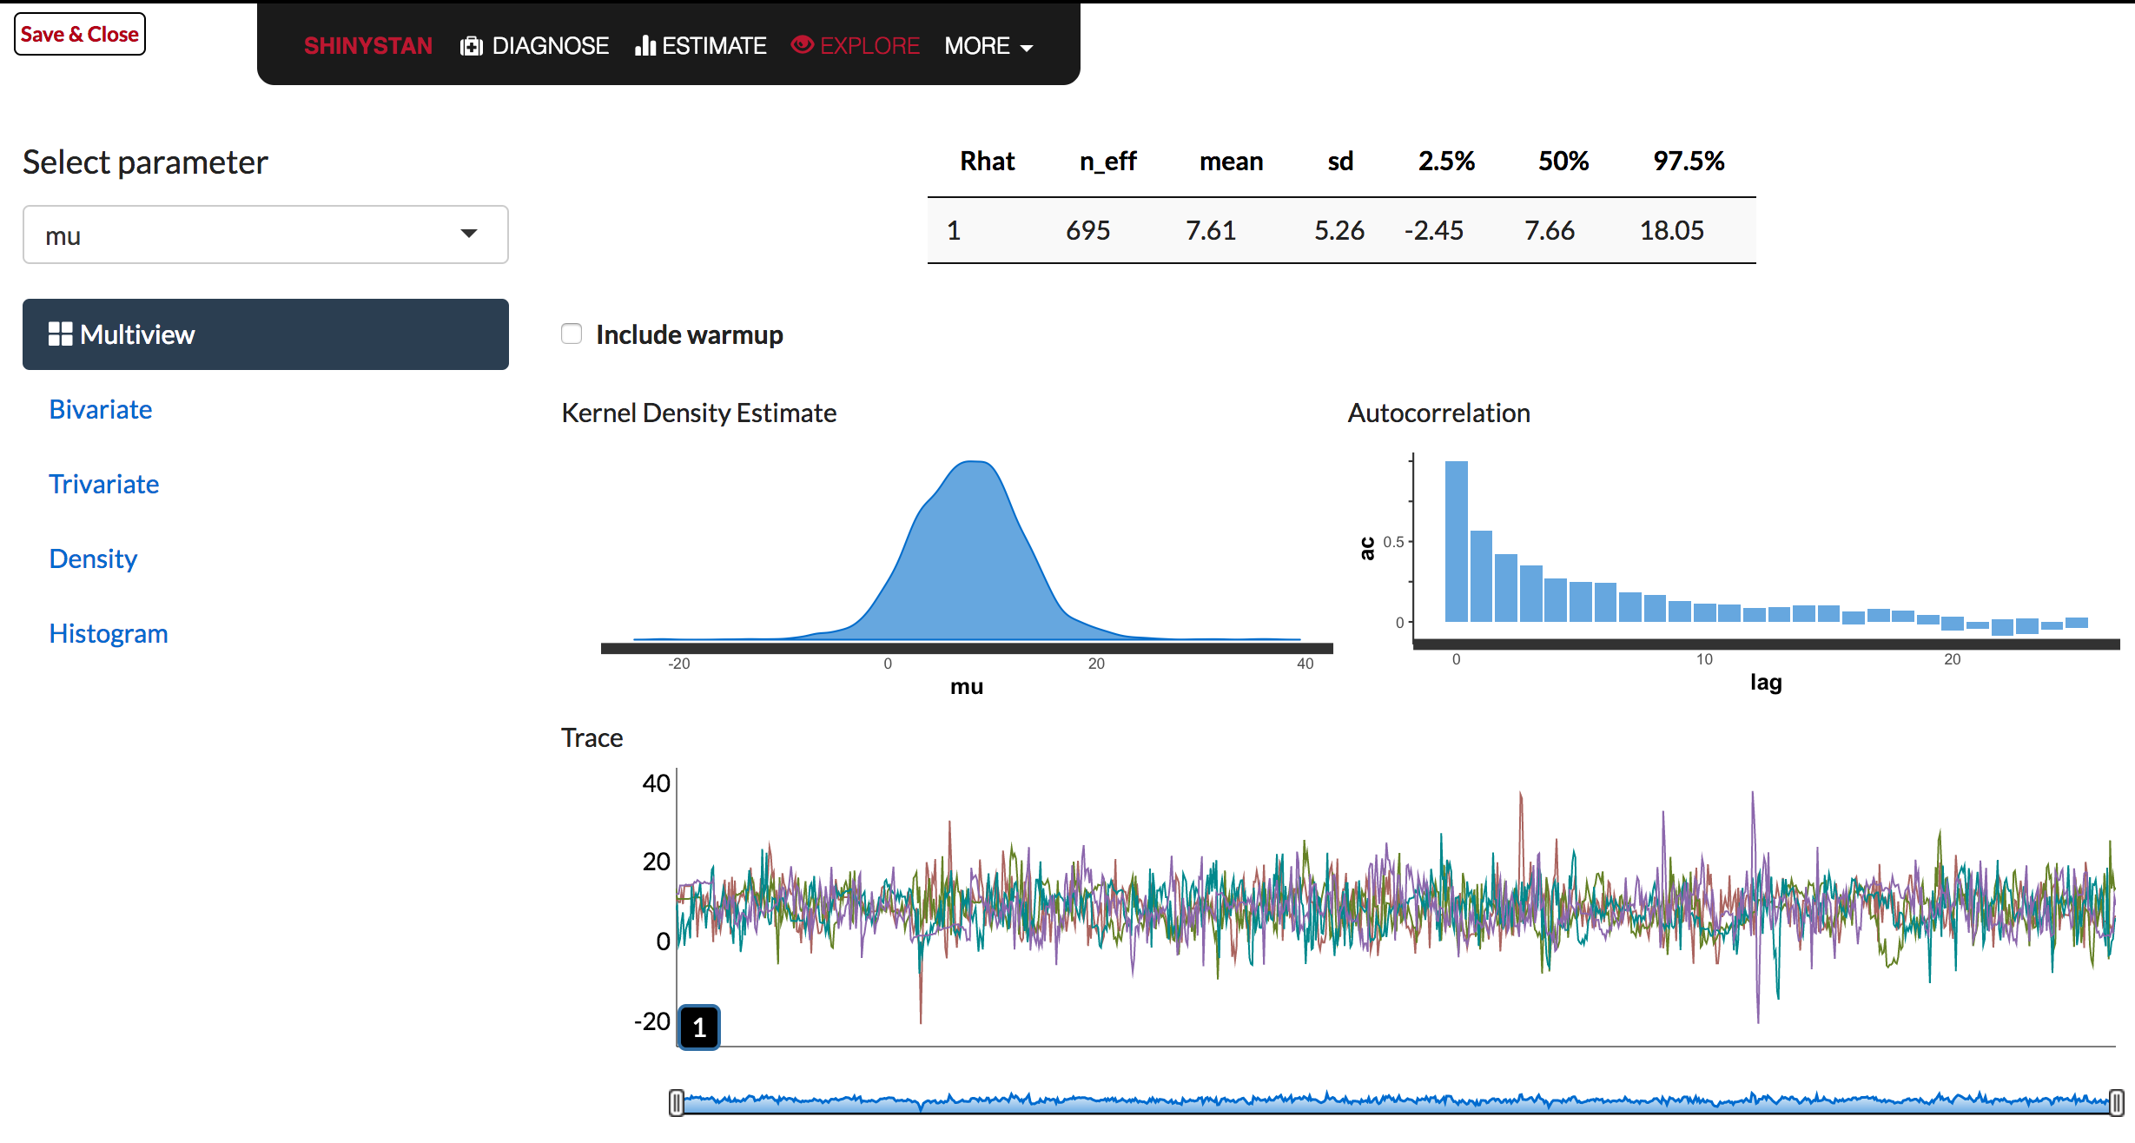Go to SHINYSTAN home link
The height and width of the screenshot is (1143, 2135).
368,46
